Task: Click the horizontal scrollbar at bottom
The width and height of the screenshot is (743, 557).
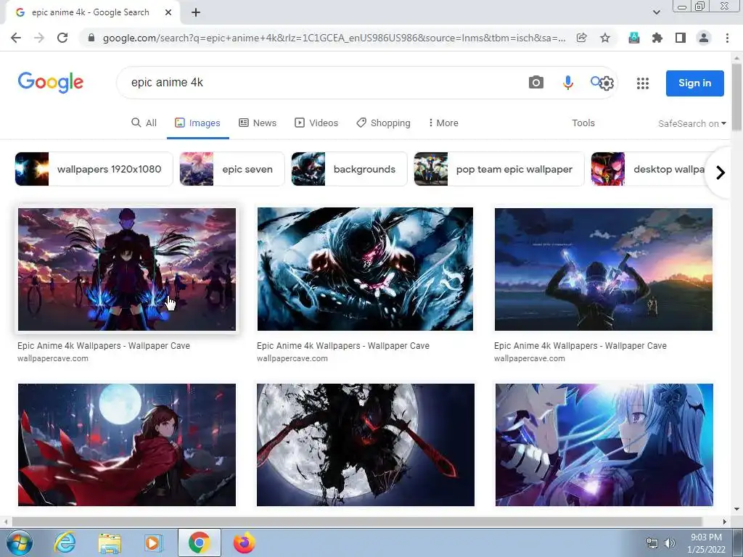Action: click(356, 521)
